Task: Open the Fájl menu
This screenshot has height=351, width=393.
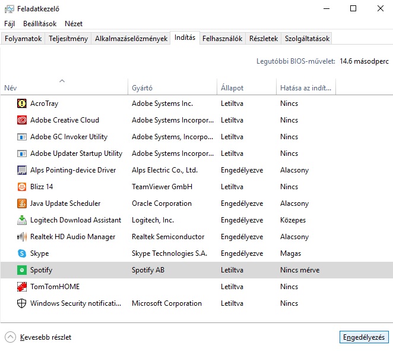Action: pos(9,24)
